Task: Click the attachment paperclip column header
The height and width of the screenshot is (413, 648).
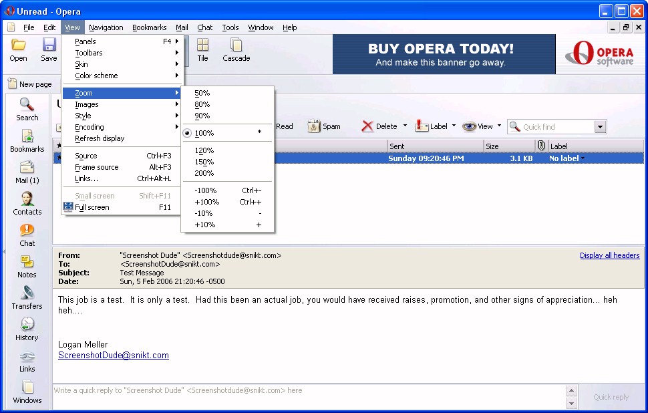Action: pyautogui.click(x=541, y=146)
